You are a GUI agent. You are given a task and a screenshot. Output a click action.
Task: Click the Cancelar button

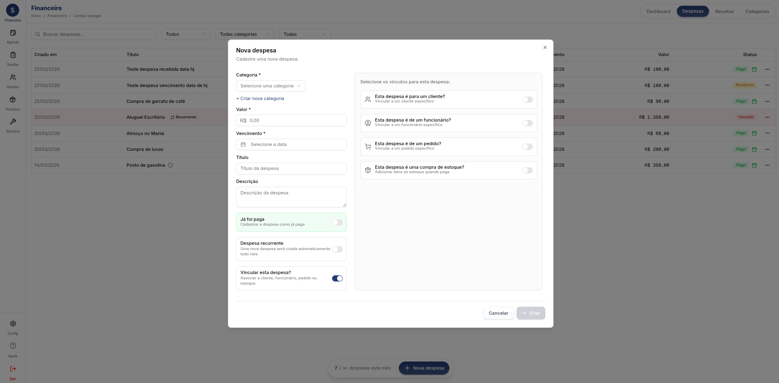pyautogui.click(x=498, y=313)
